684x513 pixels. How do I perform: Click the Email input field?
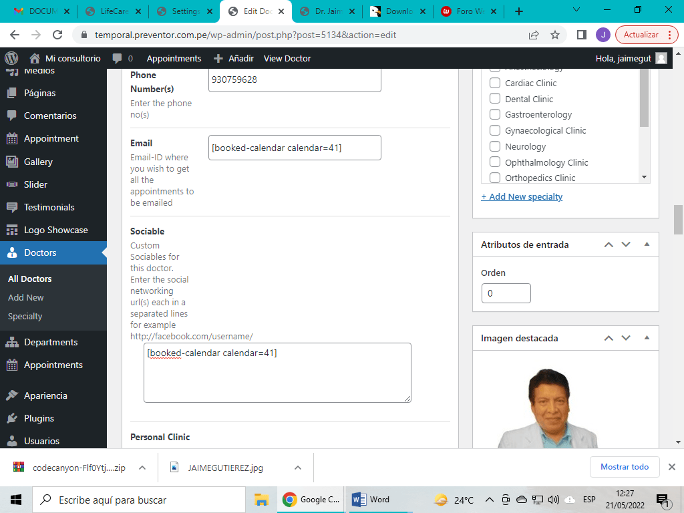[x=295, y=148]
